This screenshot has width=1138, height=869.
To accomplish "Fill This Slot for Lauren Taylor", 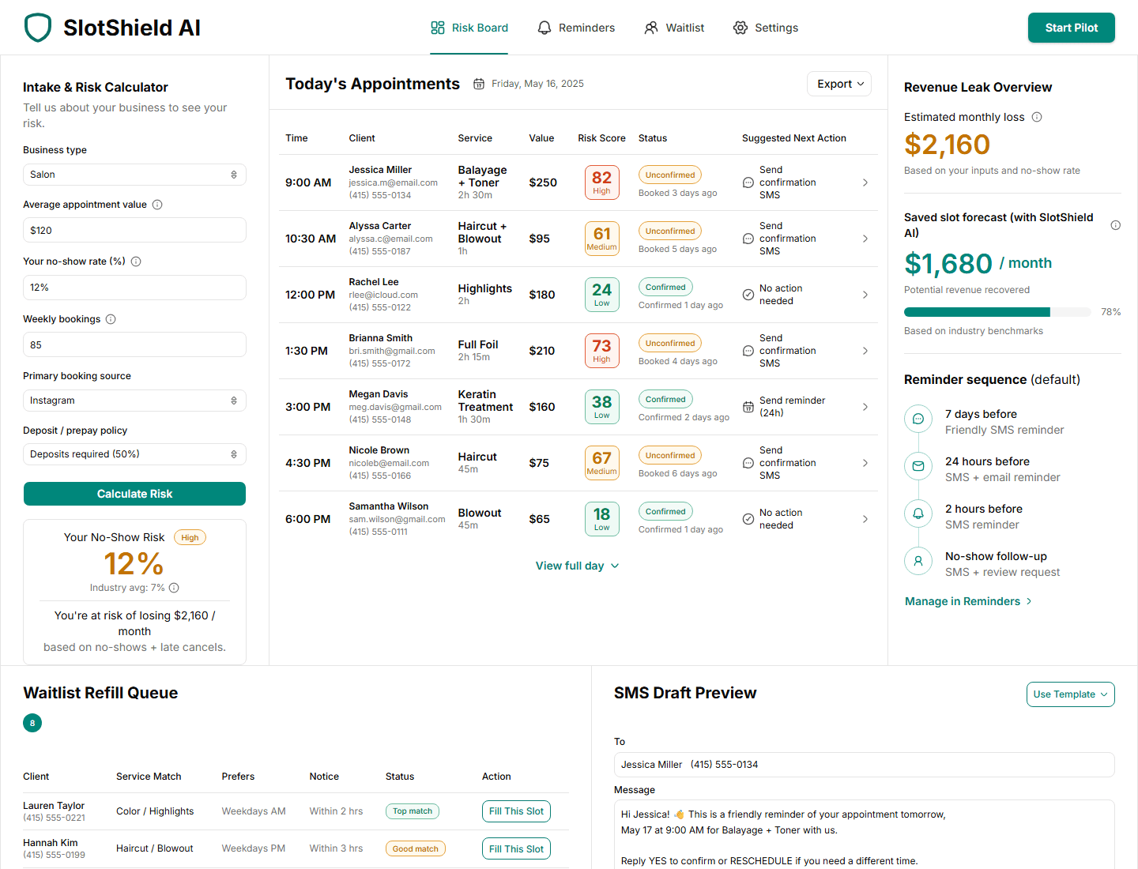I will point(516,811).
